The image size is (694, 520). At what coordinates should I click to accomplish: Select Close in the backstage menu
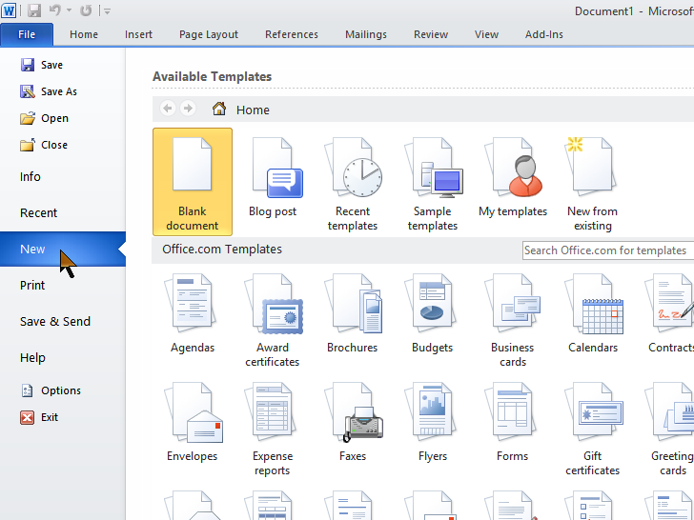coord(44,145)
